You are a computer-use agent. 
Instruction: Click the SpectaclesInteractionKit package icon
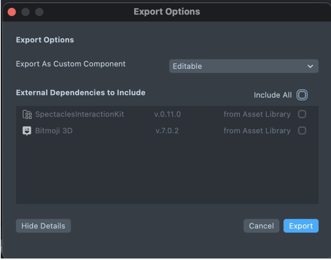27,114
